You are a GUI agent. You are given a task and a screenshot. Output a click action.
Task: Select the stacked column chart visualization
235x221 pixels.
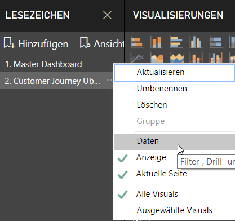157,42
